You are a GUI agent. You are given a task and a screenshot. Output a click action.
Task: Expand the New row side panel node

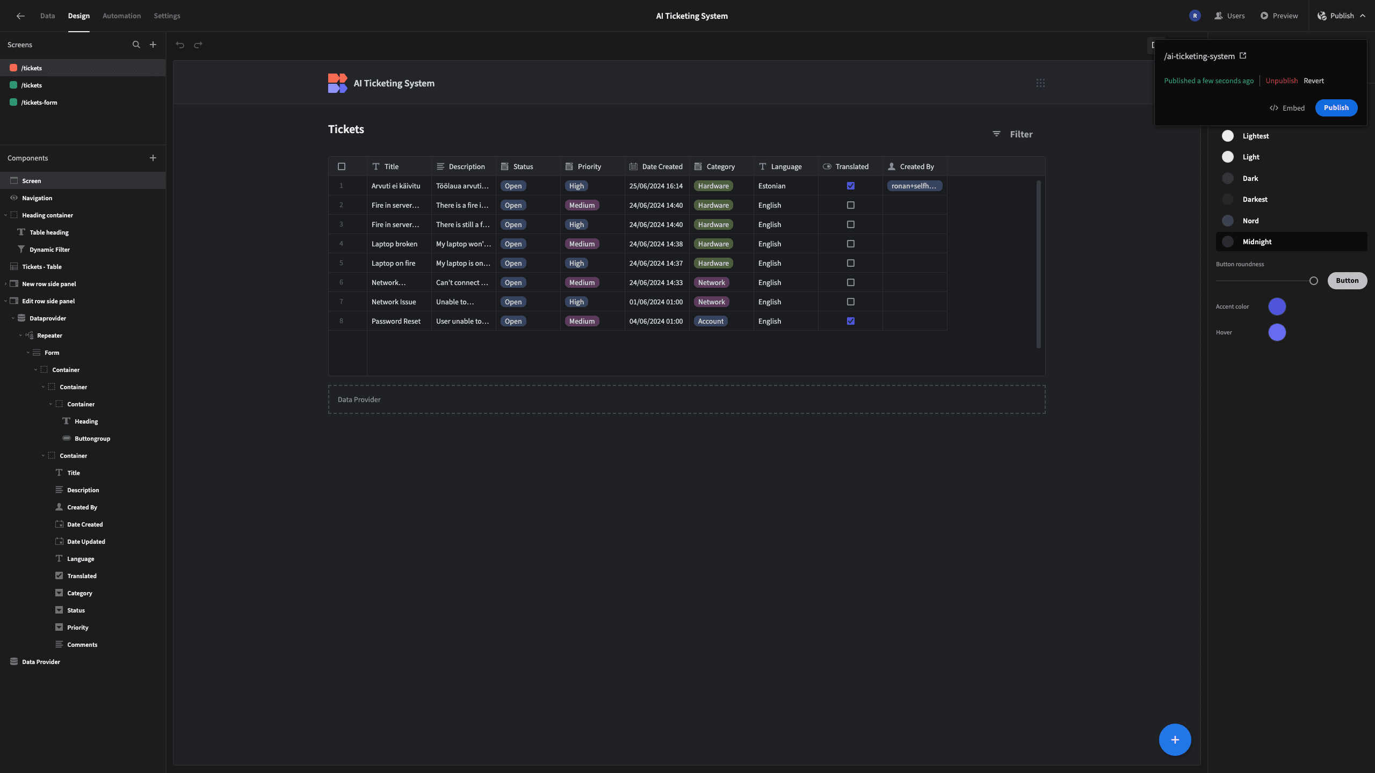coord(5,284)
